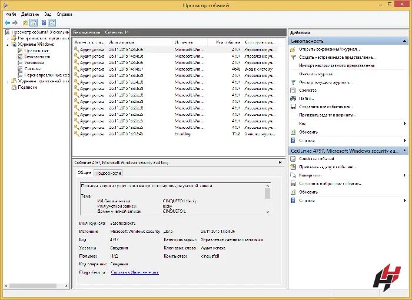This screenshot has width=412, height=300.
Task: Collapse the 'Журналы Windows' tree node
Action: point(8,45)
